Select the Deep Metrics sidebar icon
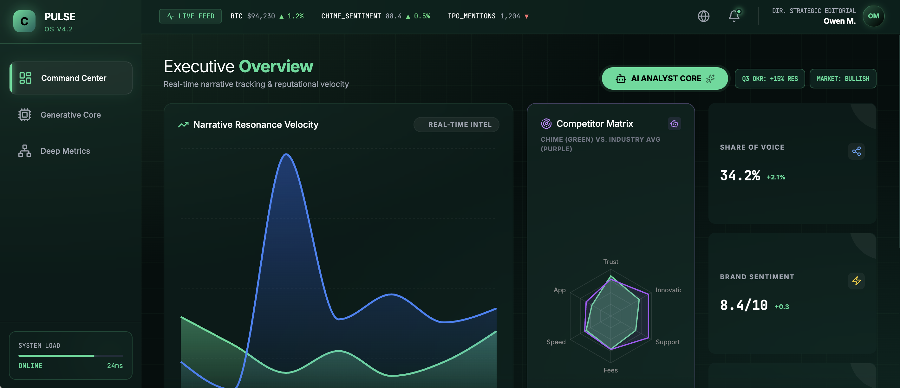Screen dimensions: 900x388 24,151
